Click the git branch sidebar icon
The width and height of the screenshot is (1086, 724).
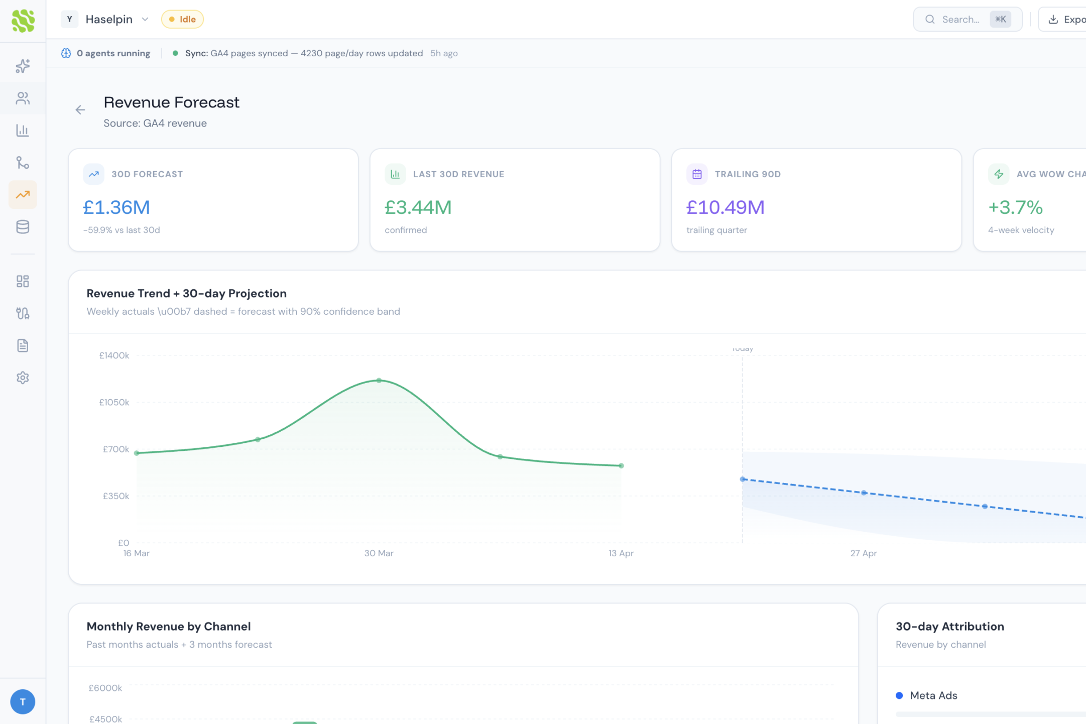pyautogui.click(x=23, y=163)
